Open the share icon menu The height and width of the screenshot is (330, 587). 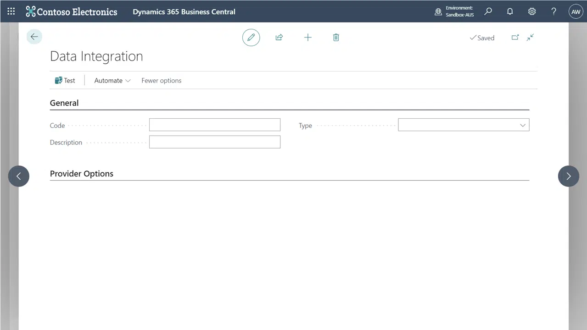point(279,38)
